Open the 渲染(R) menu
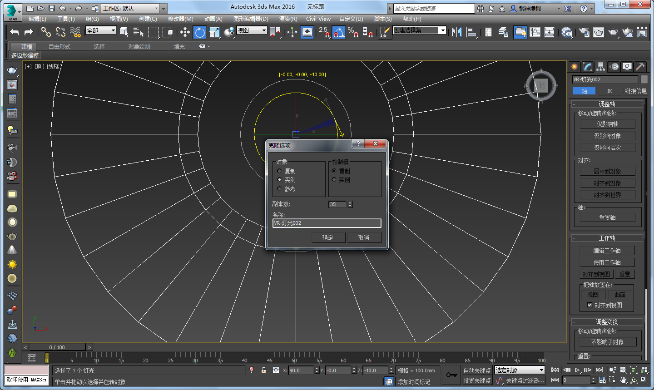This screenshot has height=390, width=654. point(288,19)
